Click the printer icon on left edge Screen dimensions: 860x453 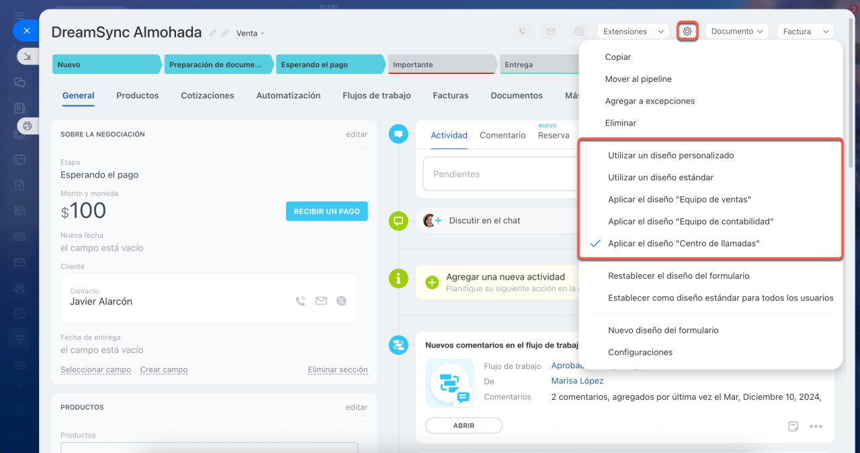(x=27, y=126)
